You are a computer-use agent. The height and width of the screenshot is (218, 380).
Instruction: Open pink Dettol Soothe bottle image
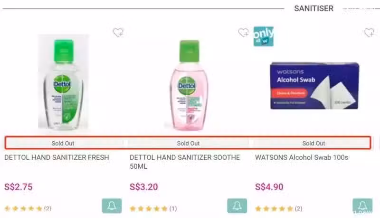click(x=189, y=85)
